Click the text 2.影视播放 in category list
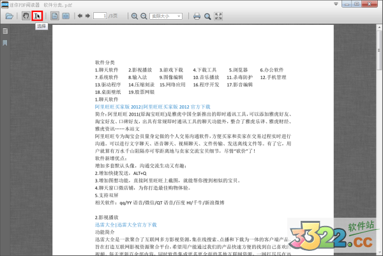Viewport: 383px width, 256px height. coord(140,70)
